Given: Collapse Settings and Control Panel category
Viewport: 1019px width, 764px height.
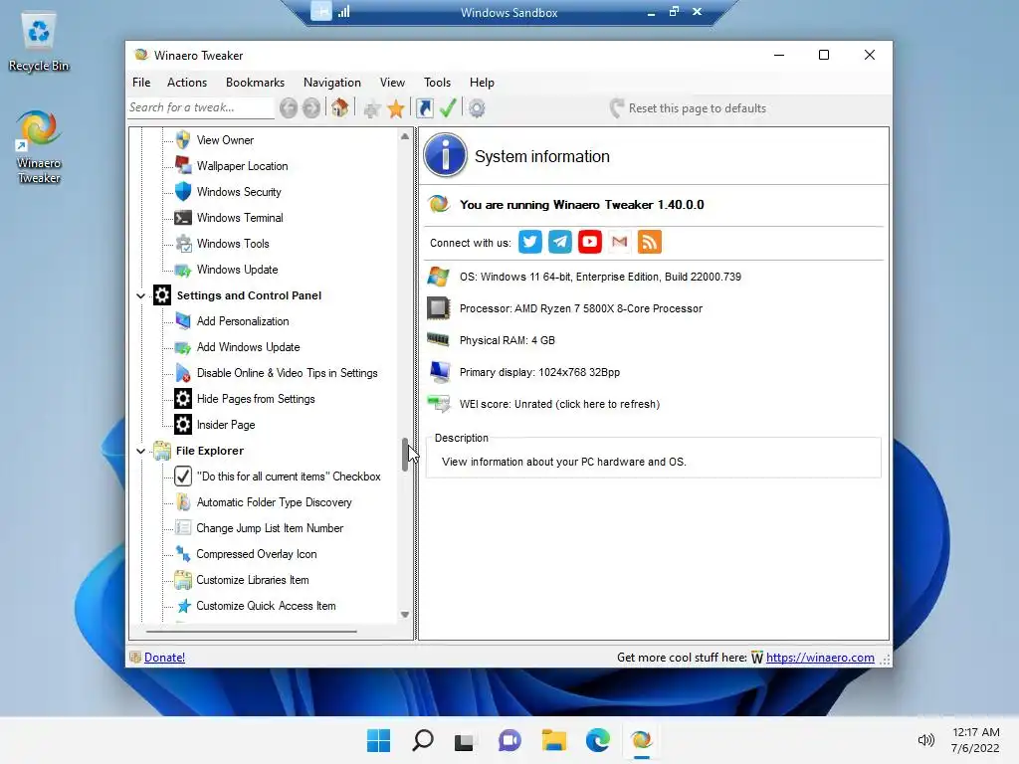Looking at the screenshot, I should tap(141, 295).
